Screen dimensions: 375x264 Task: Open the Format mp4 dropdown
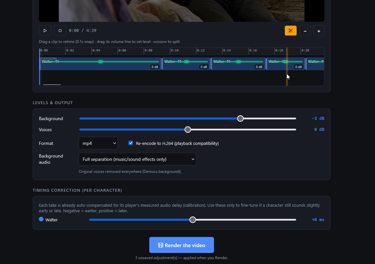(x=98, y=143)
